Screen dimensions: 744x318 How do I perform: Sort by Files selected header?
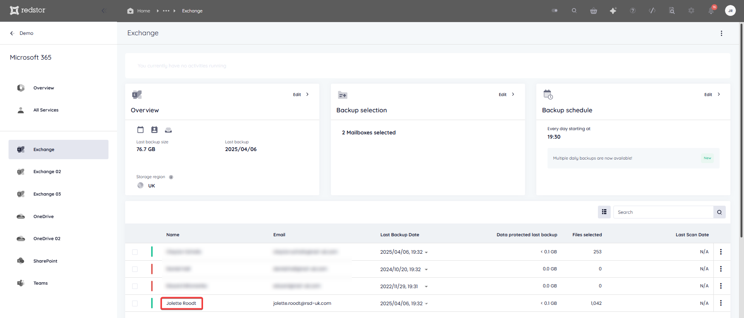tap(587, 235)
